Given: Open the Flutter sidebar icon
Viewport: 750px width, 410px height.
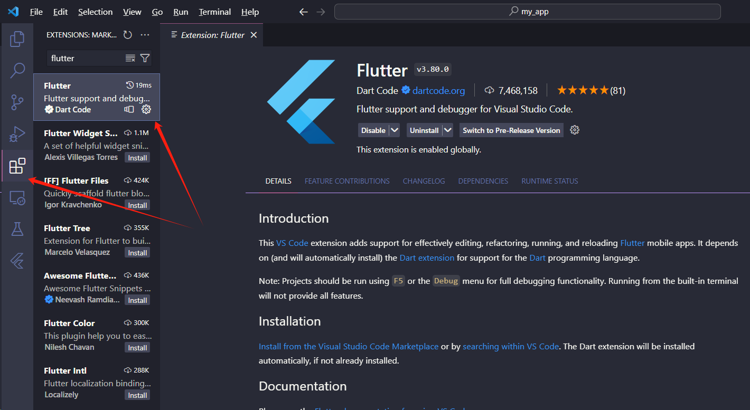Looking at the screenshot, I should point(17,261).
